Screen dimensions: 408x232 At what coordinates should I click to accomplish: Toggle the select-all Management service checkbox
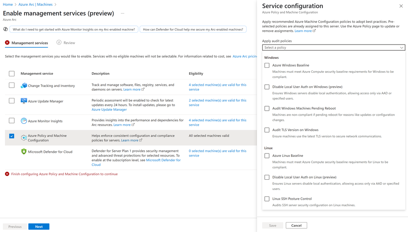pyautogui.click(x=12, y=74)
